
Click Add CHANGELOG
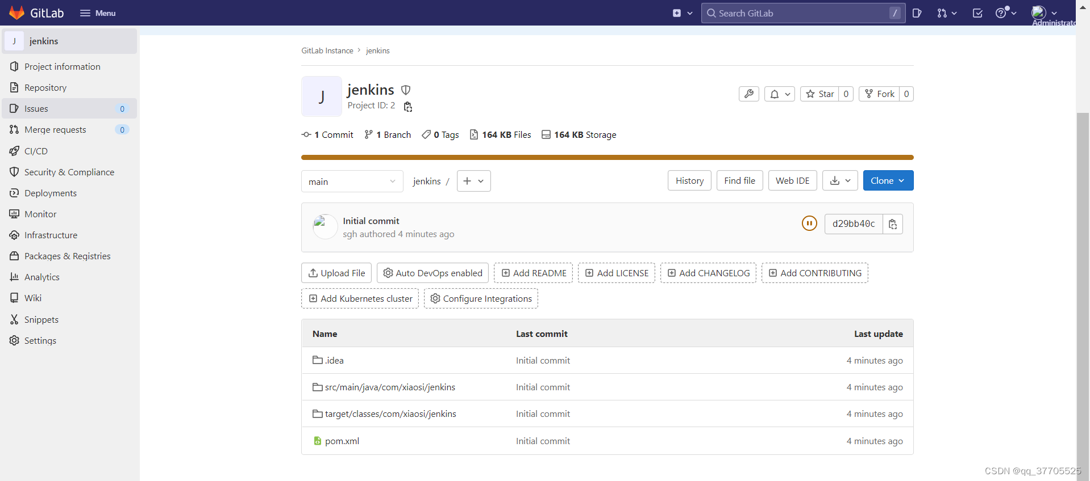(708, 273)
